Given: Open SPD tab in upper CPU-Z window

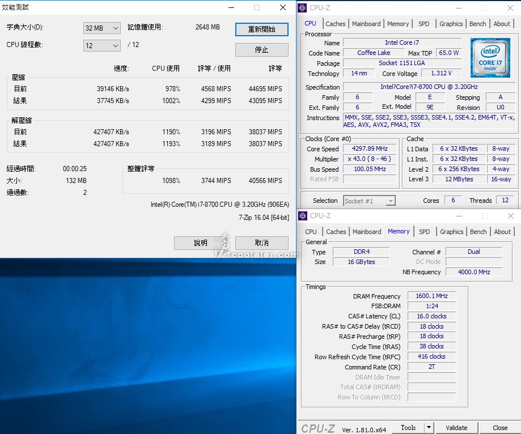Looking at the screenshot, I should tap(423, 24).
